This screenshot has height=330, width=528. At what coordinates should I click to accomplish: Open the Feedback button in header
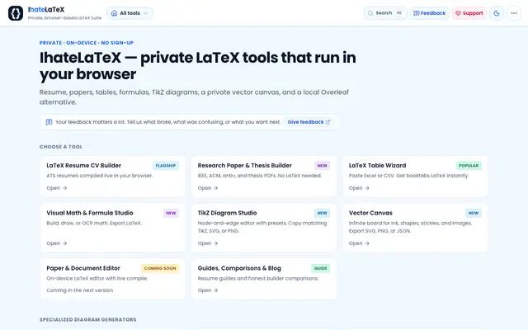[x=429, y=13]
